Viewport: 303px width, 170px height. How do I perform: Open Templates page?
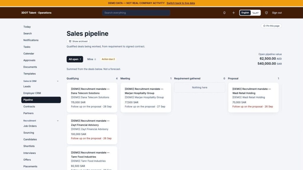41,74
